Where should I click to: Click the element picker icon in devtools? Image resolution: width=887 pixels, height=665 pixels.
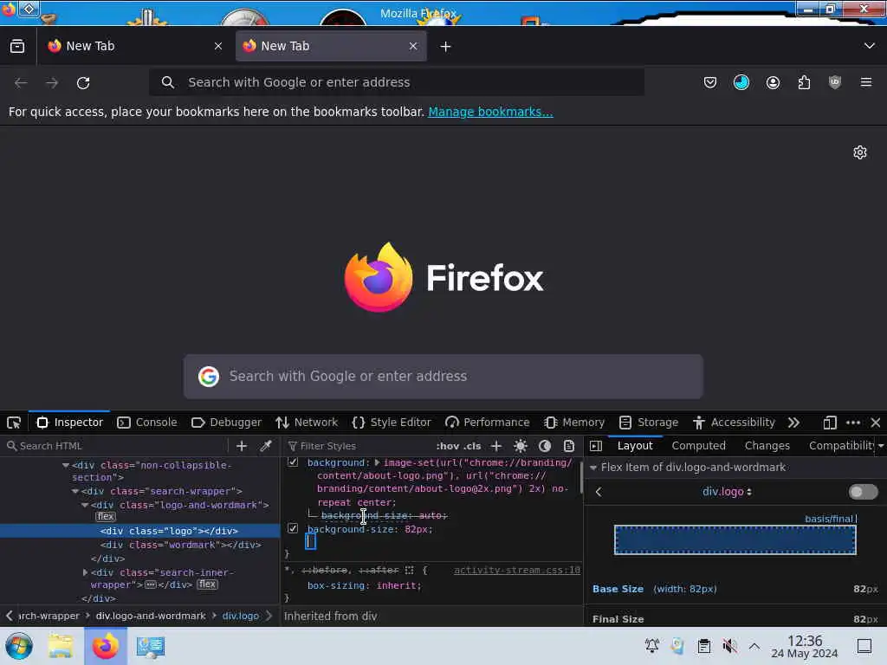click(14, 423)
